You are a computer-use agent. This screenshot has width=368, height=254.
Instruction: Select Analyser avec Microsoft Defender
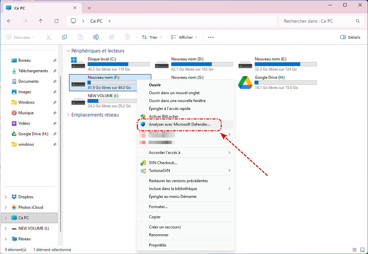[x=179, y=124]
